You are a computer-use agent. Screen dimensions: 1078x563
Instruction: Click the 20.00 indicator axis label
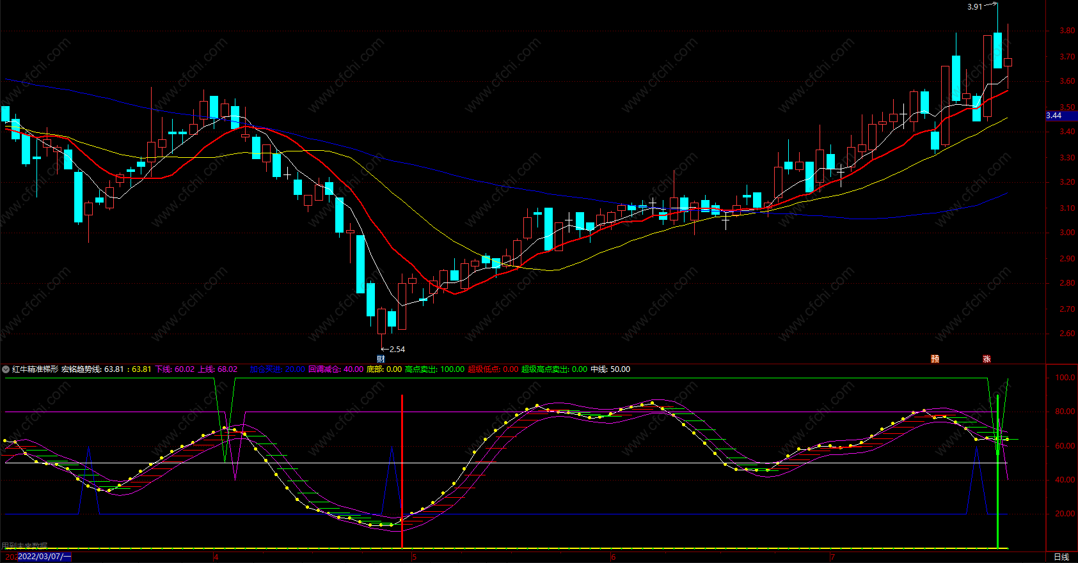coord(1065,514)
